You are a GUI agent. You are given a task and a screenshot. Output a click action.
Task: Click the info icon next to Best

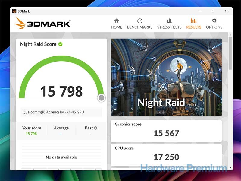click(x=95, y=128)
